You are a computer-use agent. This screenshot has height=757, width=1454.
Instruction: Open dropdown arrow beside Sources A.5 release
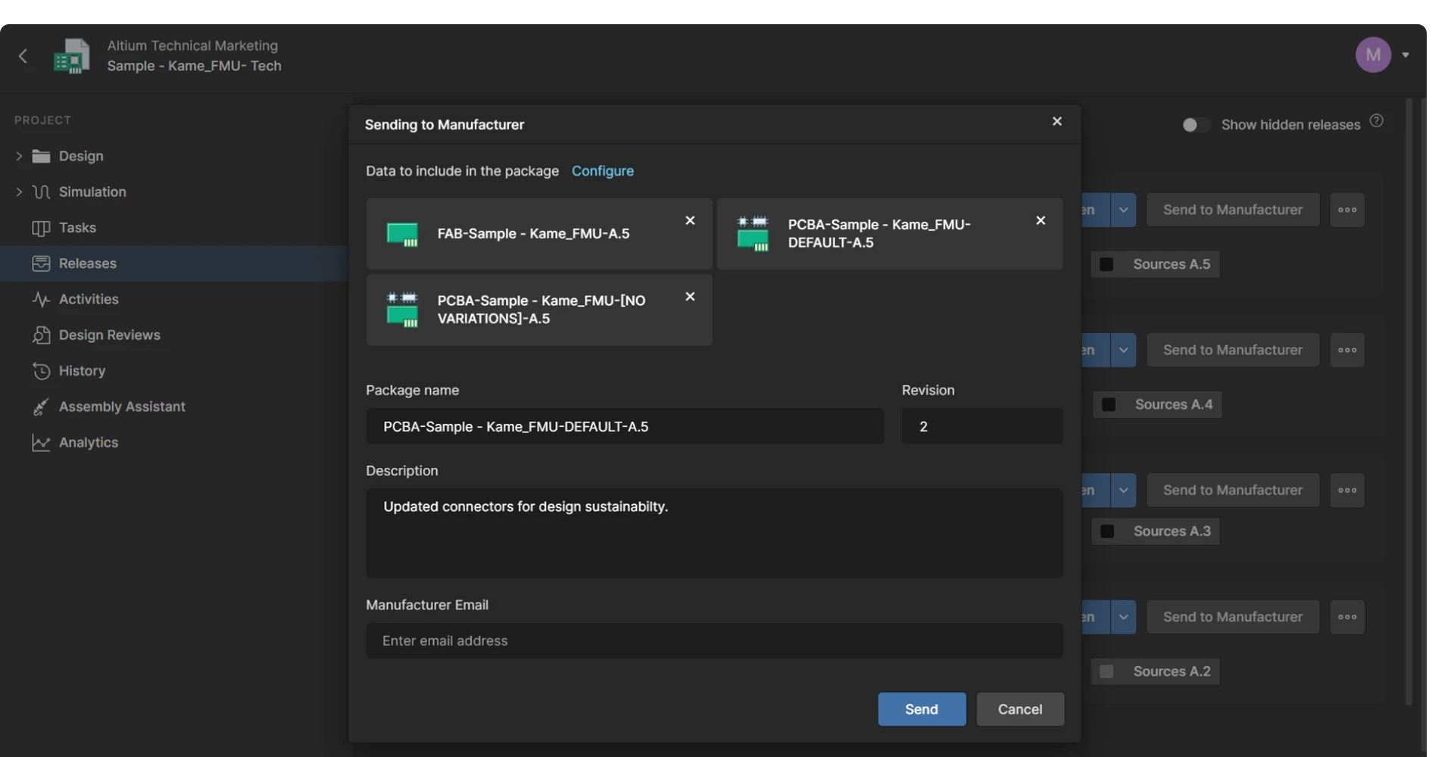1123,210
